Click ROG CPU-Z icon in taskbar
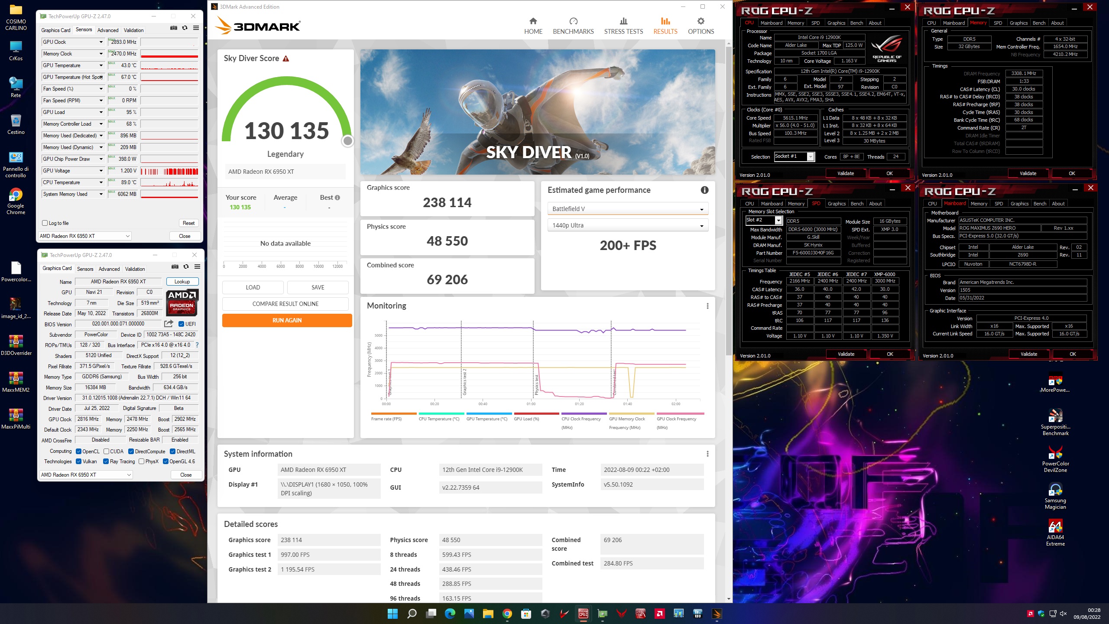The width and height of the screenshot is (1109, 624). 584,614
